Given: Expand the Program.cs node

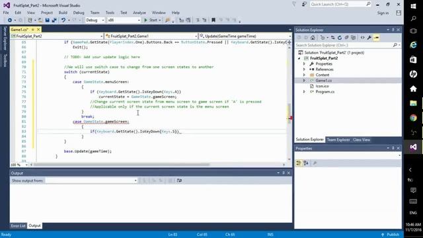Looking at the screenshot, I should (304, 92).
